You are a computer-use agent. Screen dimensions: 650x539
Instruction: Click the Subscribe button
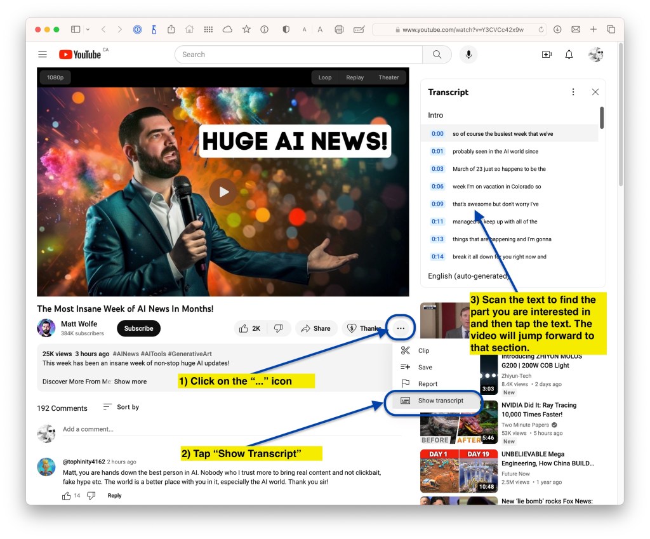138,328
